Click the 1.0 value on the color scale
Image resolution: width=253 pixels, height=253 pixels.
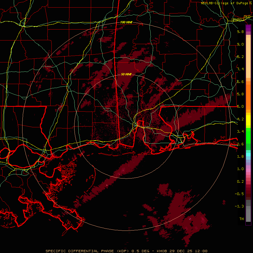click(x=240, y=169)
